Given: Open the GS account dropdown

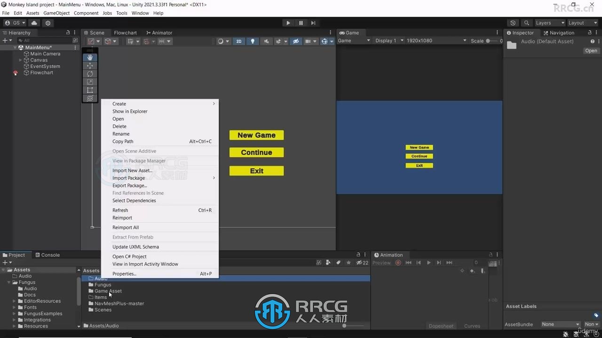Looking at the screenshot, I should [15, 23].
